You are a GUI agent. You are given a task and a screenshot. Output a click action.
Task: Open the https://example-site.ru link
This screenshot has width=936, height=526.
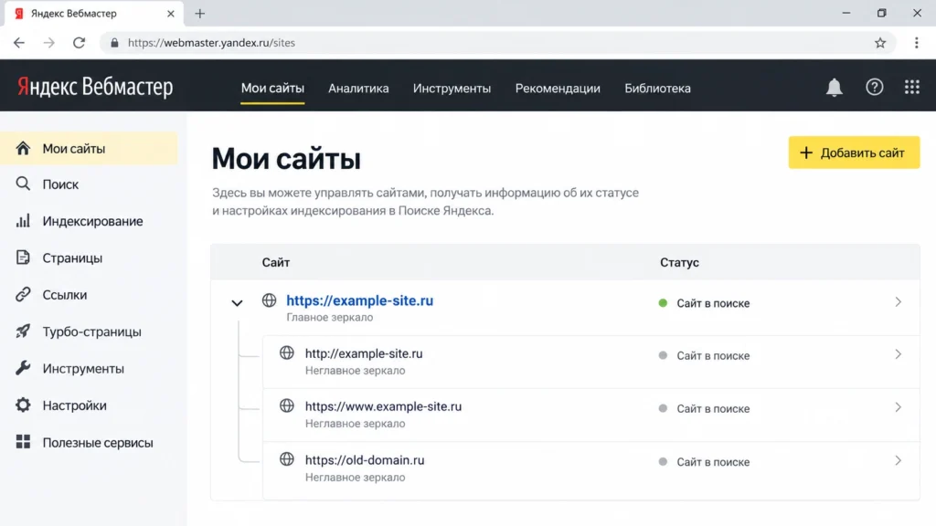click(x=359, y=300)
